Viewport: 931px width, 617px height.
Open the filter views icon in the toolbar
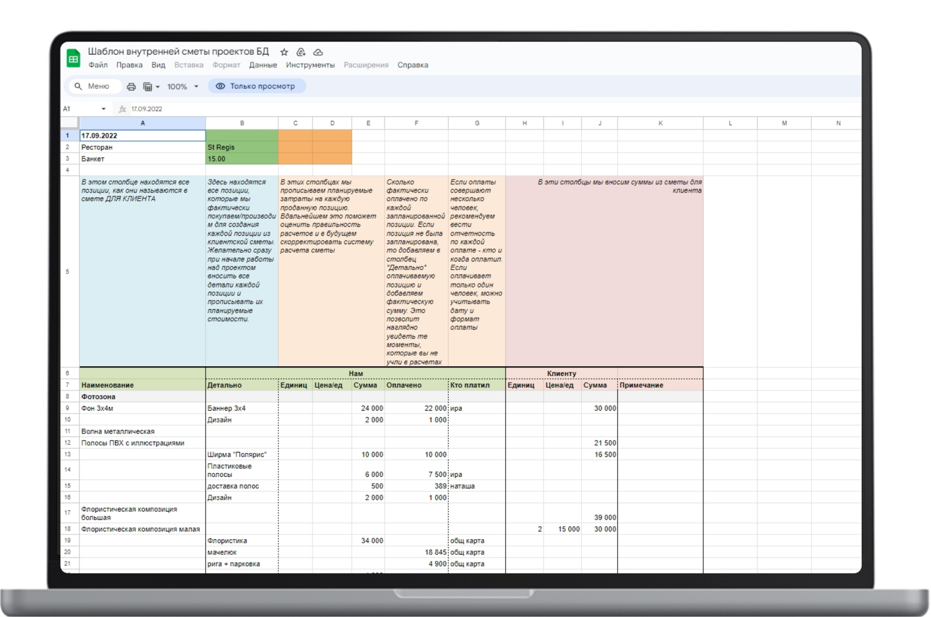[148, 86]
